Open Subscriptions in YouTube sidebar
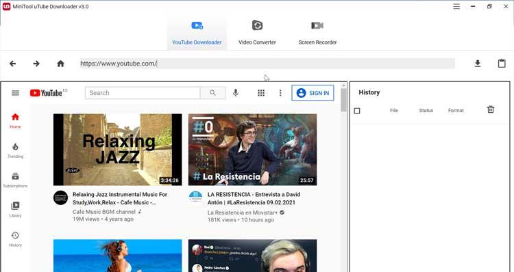Screen dimensions: 514x272 pos(15,180)
